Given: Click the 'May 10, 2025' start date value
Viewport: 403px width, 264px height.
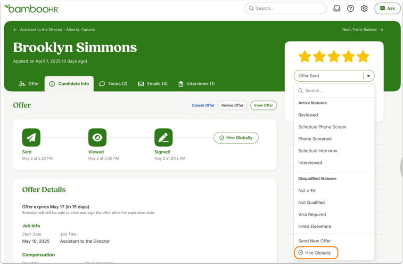Looking at the screenshot, I should tap(36, 241).
